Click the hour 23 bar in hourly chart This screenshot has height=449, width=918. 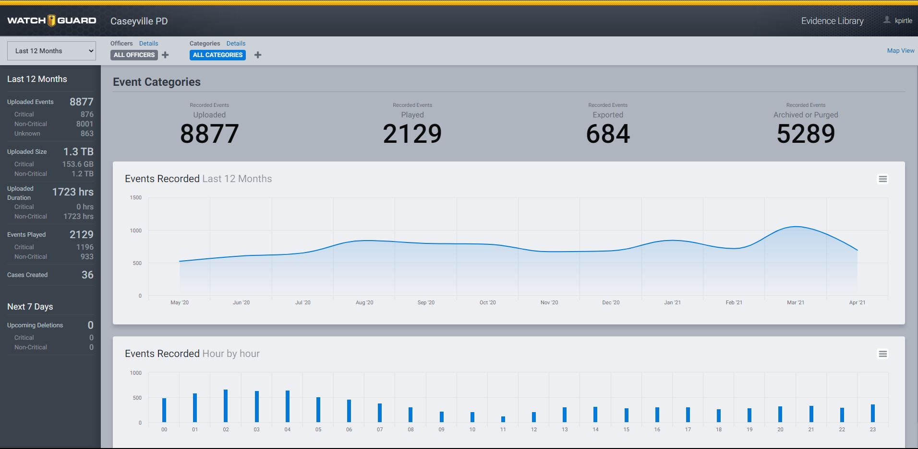(x=872, y=414)
